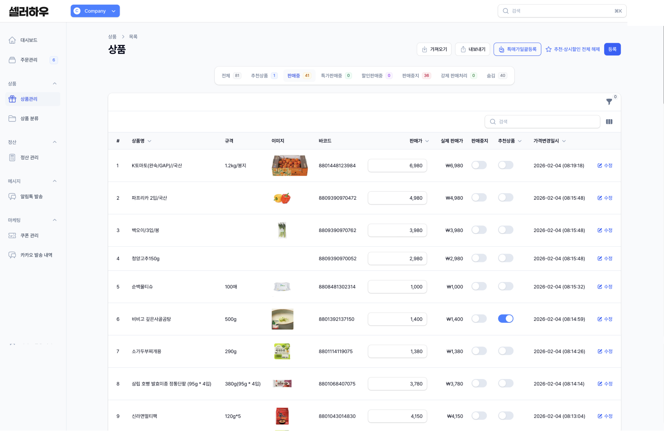Click edit icon for 신라면멀티팩 row
Viewport: 664px width, 431px height.
tap(600, 416)
